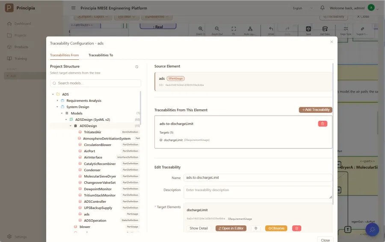Screen dimensions: 385x242
Task: Focus the Search models input field
Action: click(x=95, y=83)
